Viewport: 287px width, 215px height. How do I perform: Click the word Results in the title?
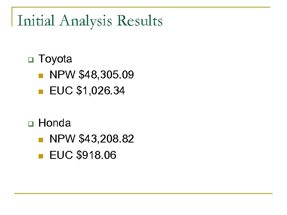click(140, 21)
